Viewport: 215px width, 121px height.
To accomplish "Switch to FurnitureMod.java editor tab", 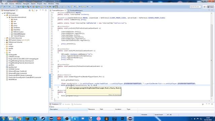I will pos(76,10).
